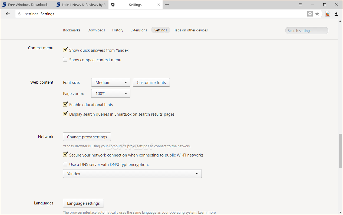Viewport: 343px width, 215px height.
Task: Click the Page zoom: label
Action: [74, 94]
